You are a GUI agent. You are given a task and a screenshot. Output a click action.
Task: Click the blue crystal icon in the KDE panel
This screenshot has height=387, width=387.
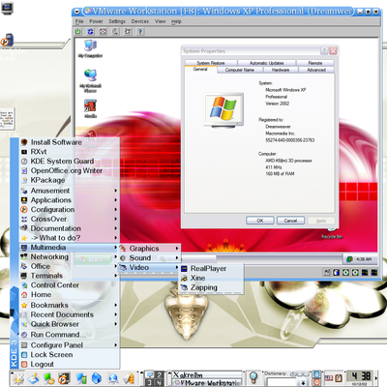coord(97,378)
